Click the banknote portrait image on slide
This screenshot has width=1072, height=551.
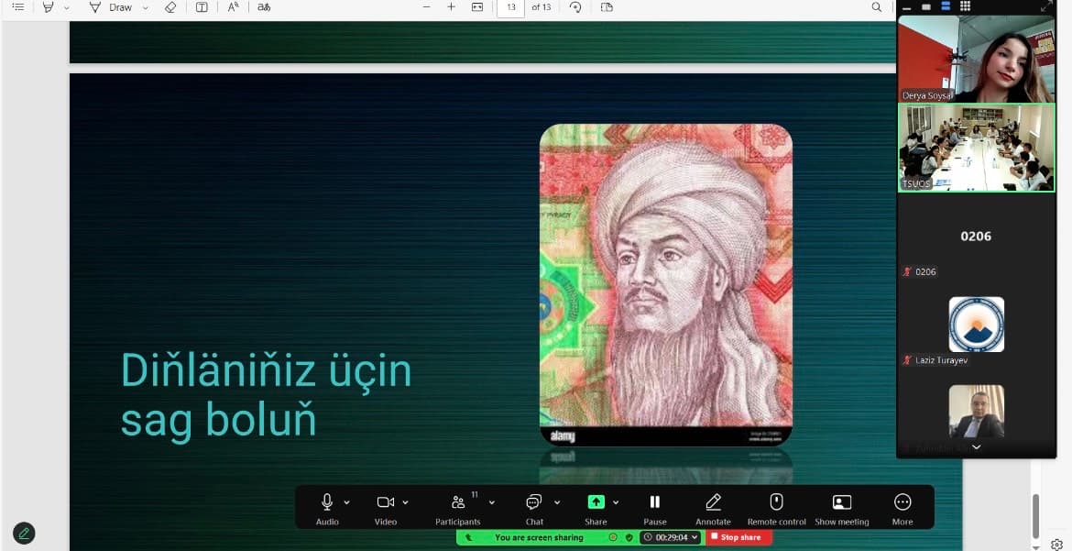[666, 285]
